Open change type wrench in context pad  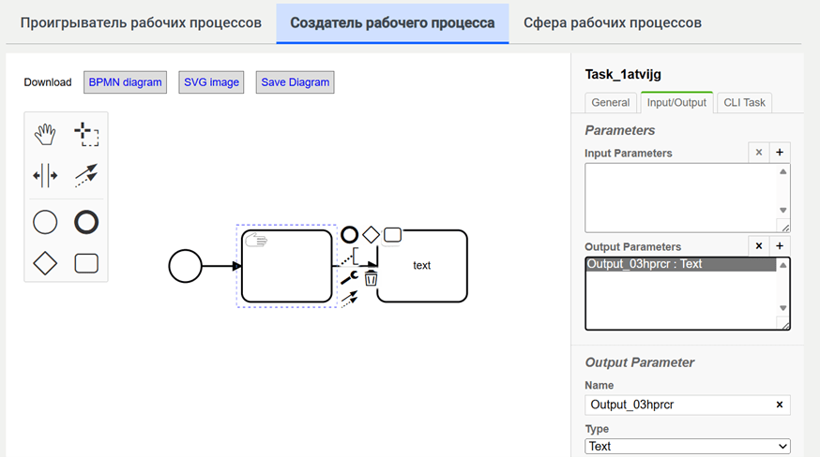(x=349, y=278)
